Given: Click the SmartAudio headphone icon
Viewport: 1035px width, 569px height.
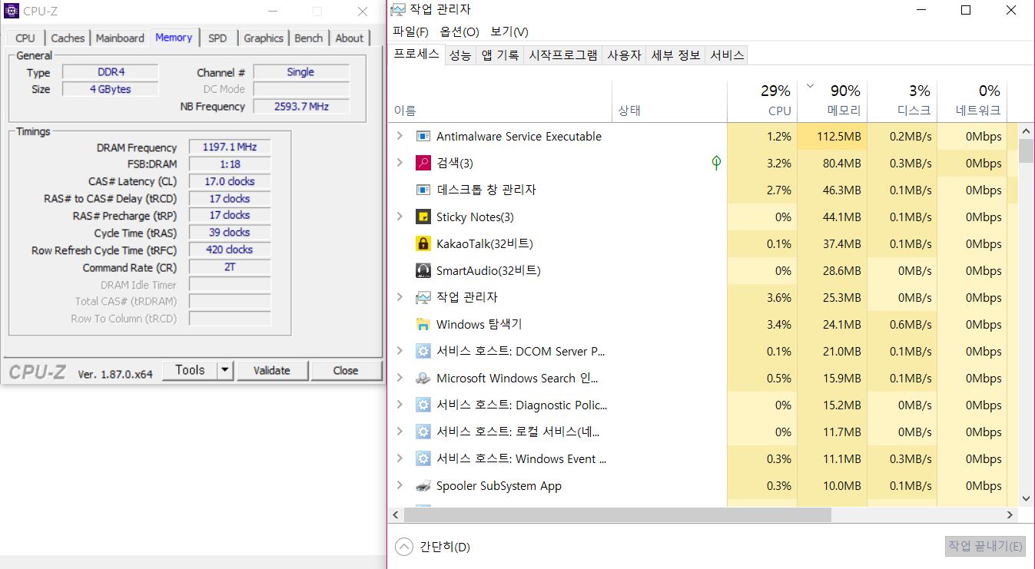Looking at the screenshot, I should (x=423, y=271).
